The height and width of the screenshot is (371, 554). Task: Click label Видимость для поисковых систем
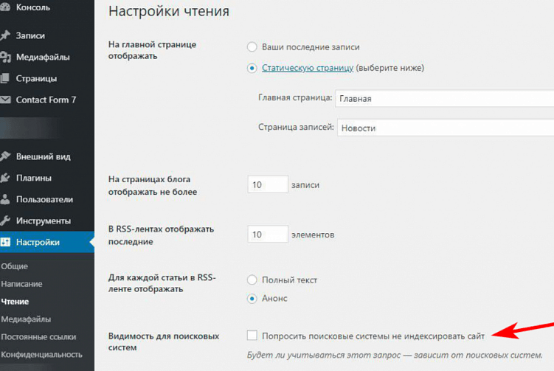pyautogui.click(x=164, y=341)
